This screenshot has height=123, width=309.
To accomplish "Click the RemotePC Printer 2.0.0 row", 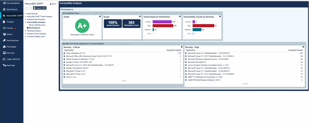I will pos(123,71).
